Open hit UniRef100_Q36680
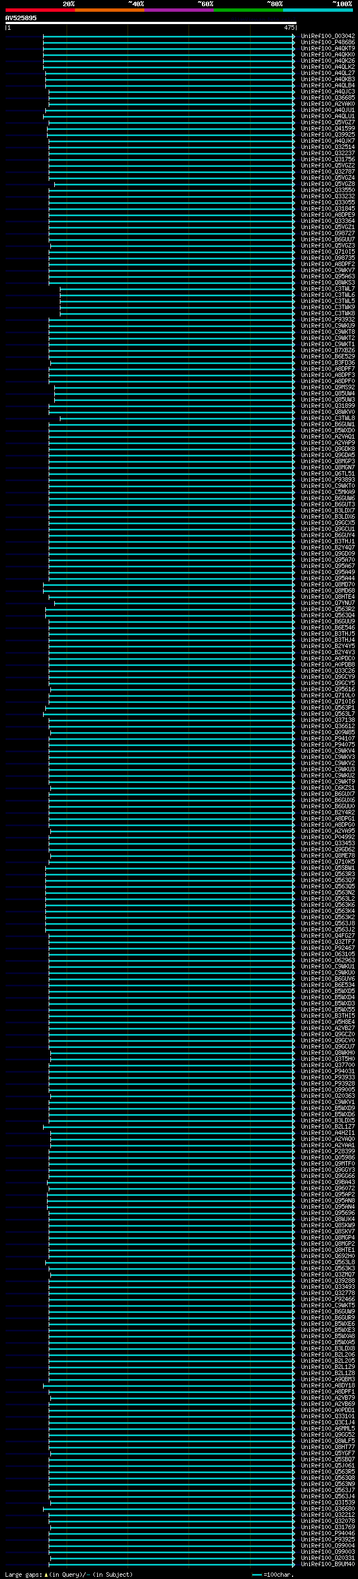The height and width of the screenshot is (1579, 358). click(328, 1508)
